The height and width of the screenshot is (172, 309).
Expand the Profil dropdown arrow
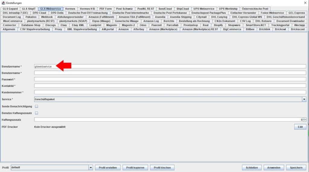click(91, 167)
